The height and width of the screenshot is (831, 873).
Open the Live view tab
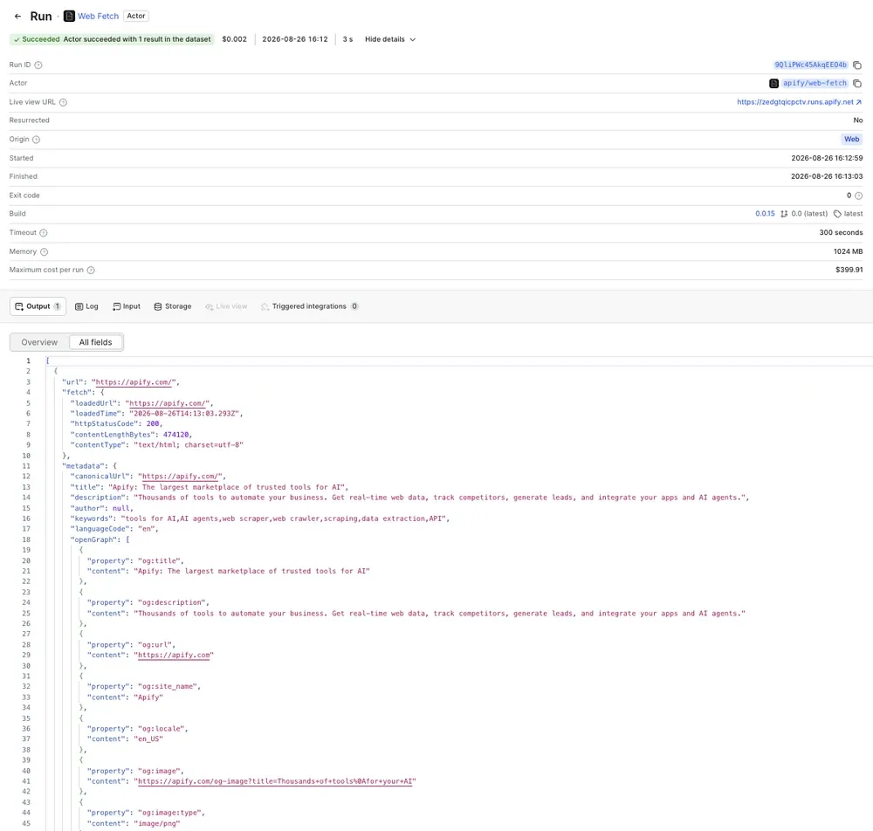point(226,306)
